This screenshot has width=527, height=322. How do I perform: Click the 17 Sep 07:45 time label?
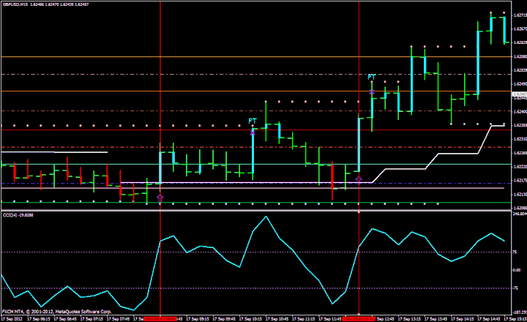119,318
